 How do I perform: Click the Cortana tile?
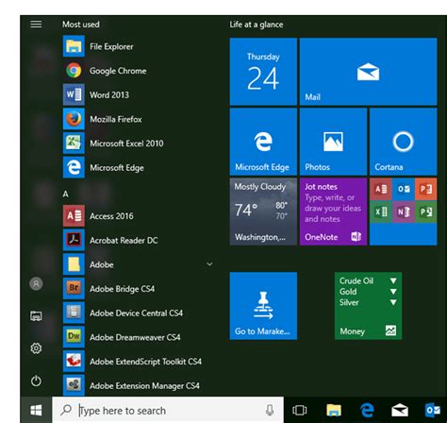click(404, 142)
